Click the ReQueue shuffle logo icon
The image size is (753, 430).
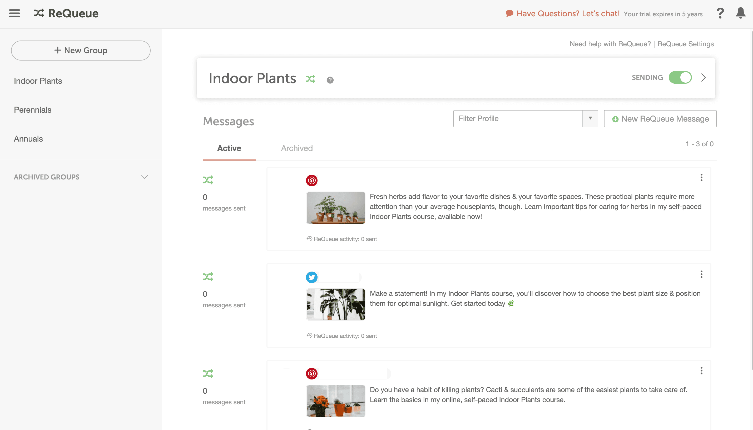(39, 13)
